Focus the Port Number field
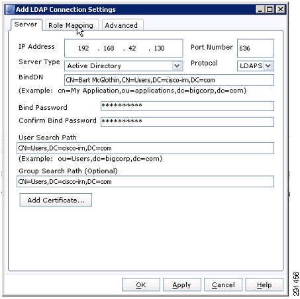This screenshot has width=300, height=299. click(x=256, y=48)
